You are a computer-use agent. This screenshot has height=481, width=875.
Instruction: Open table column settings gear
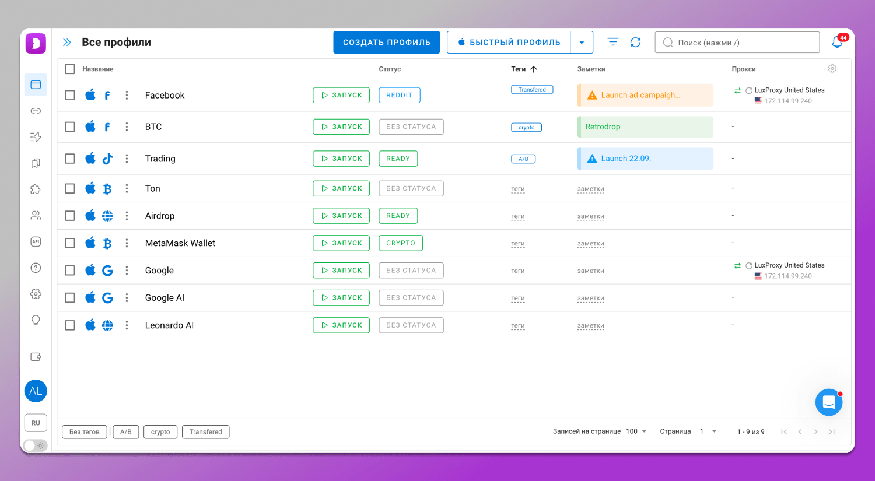click(x=832, y=69)
